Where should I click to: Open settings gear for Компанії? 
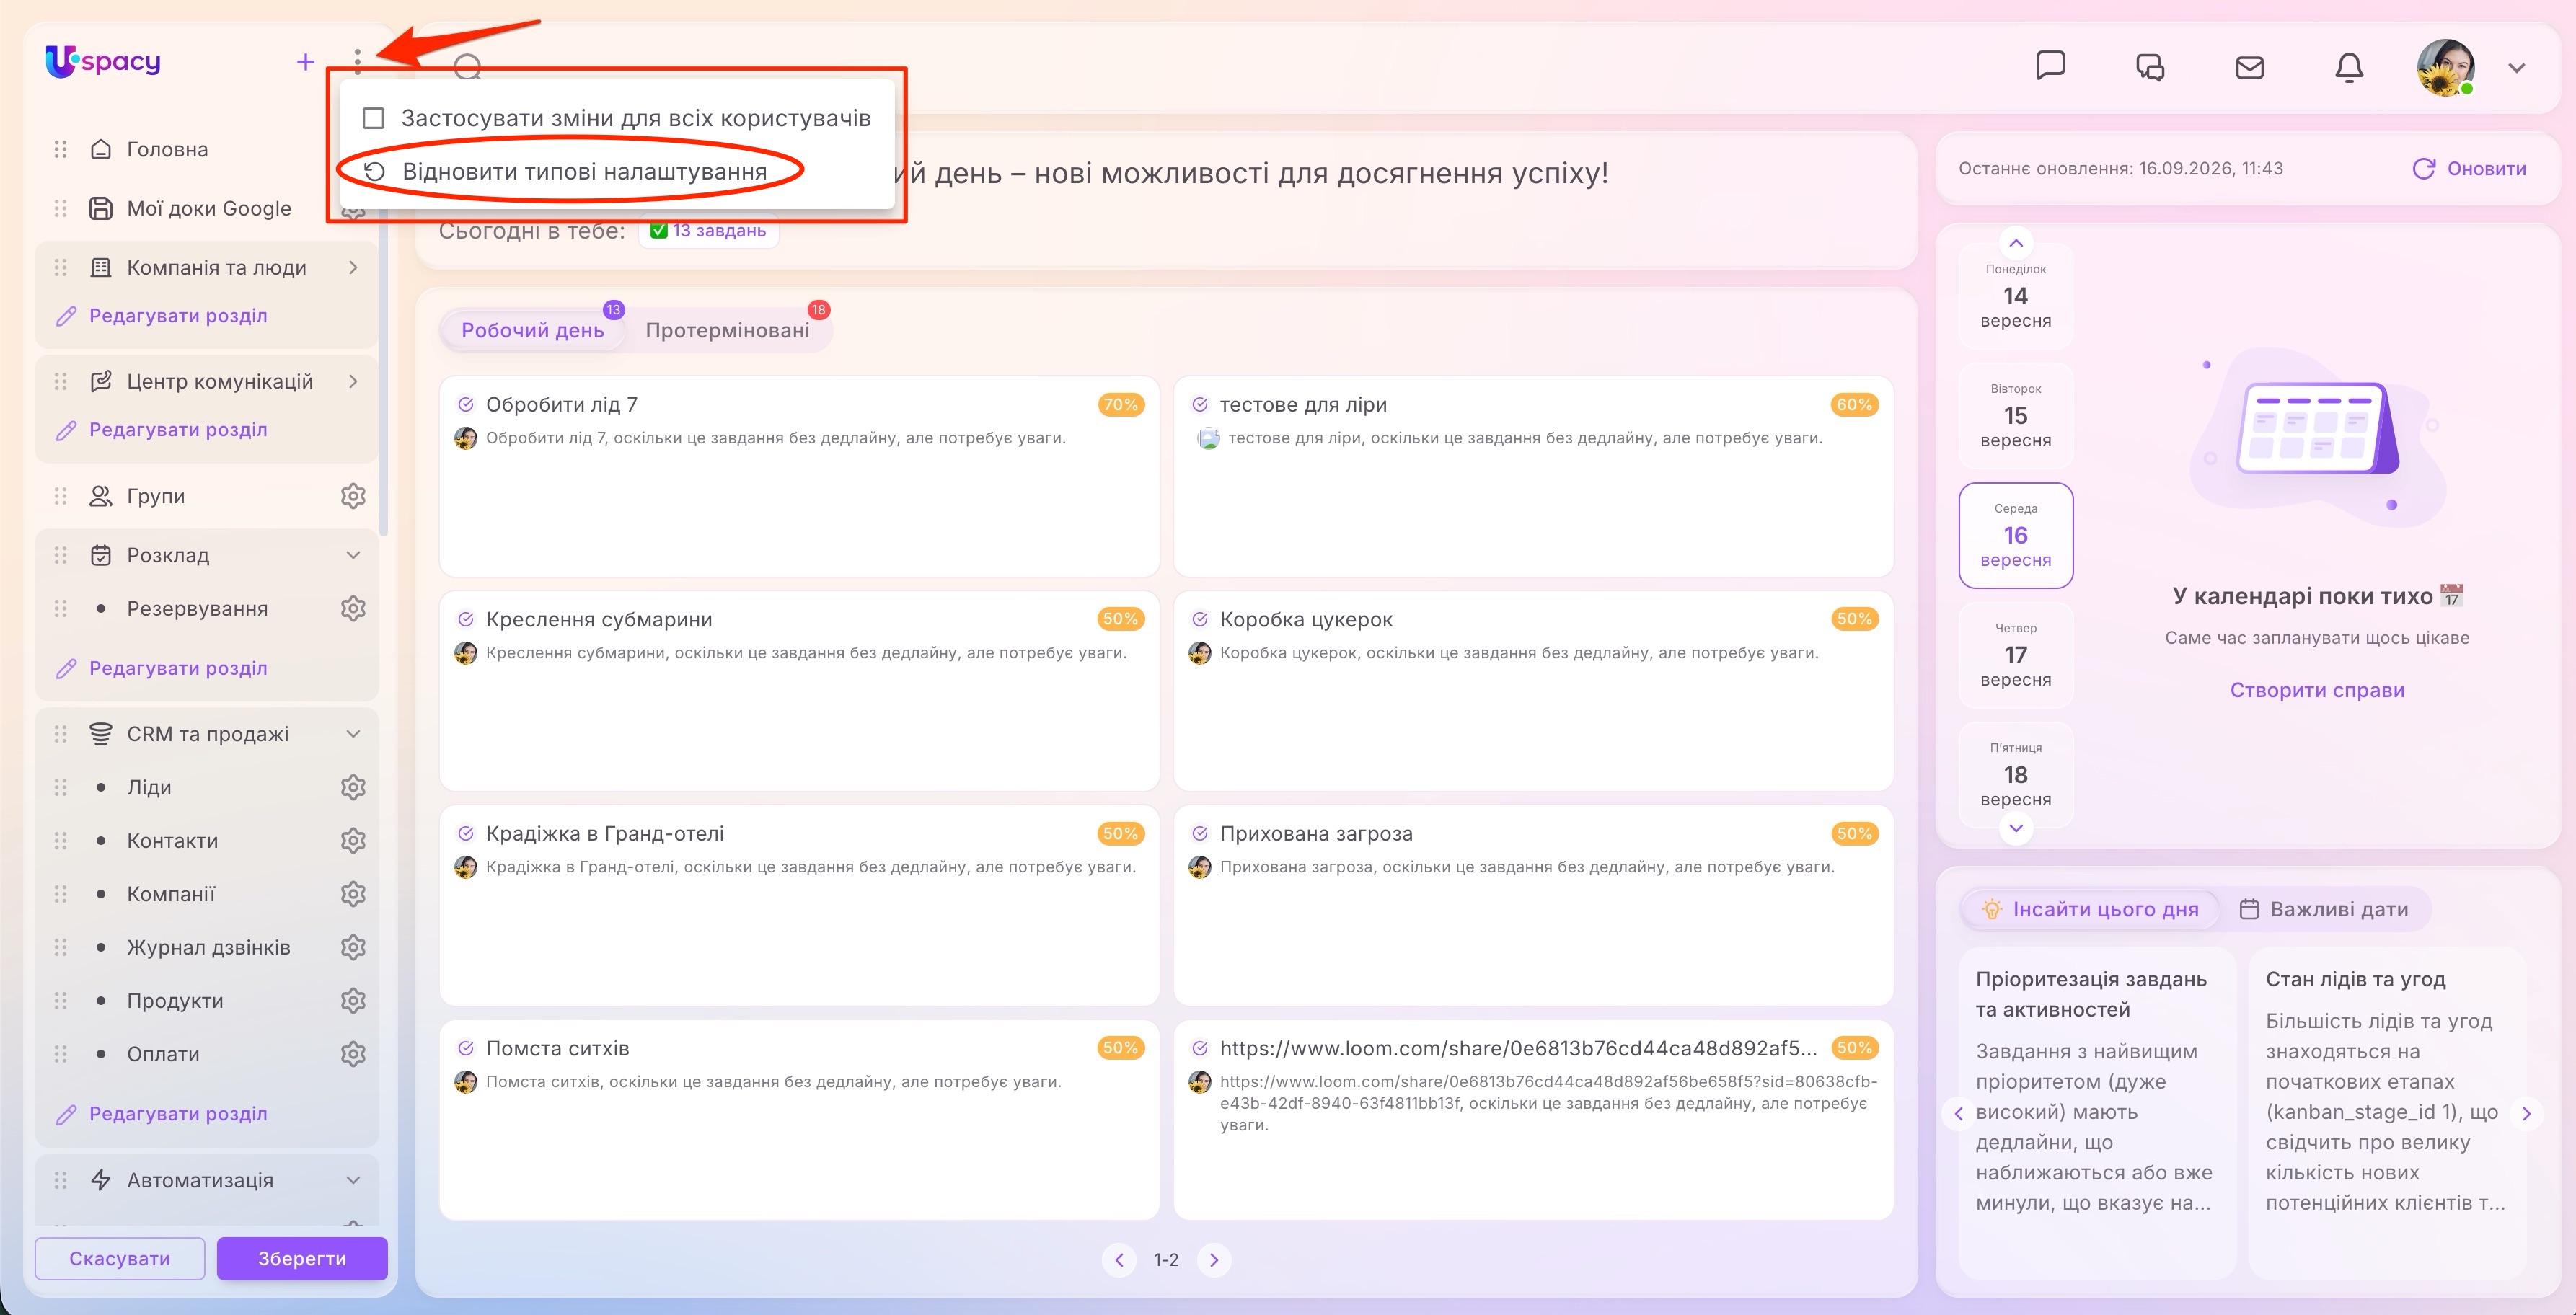pos(353,894)
